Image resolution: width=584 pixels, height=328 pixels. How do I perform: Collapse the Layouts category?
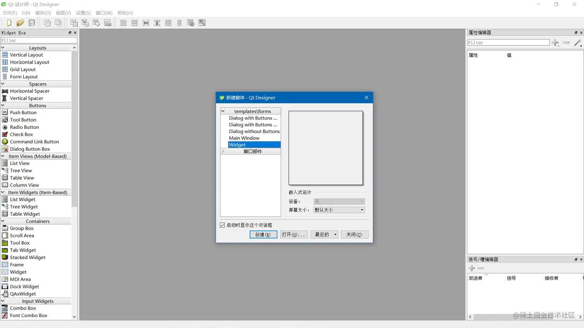click(3, 48)
